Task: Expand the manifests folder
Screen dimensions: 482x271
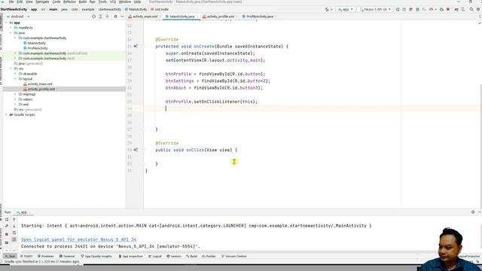Action: click(11, 28)
